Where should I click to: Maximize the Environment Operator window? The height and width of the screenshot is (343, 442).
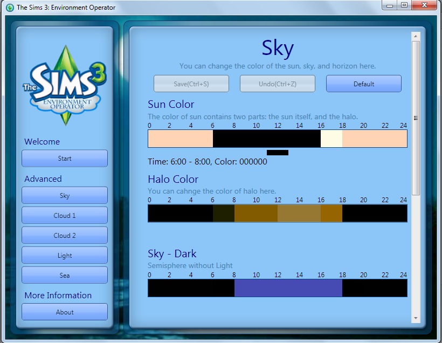click(x=404, y=5)
